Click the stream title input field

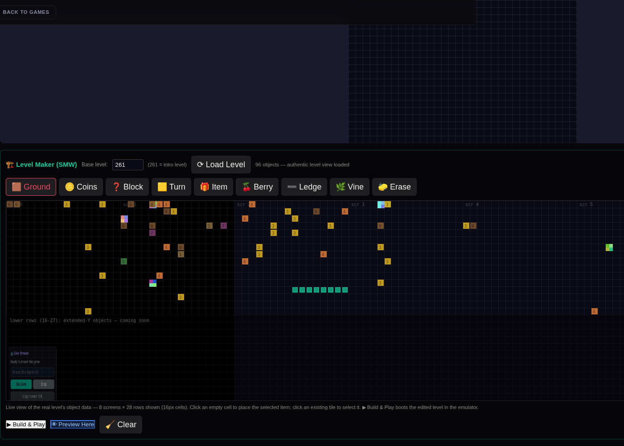[x=33, y=372]
